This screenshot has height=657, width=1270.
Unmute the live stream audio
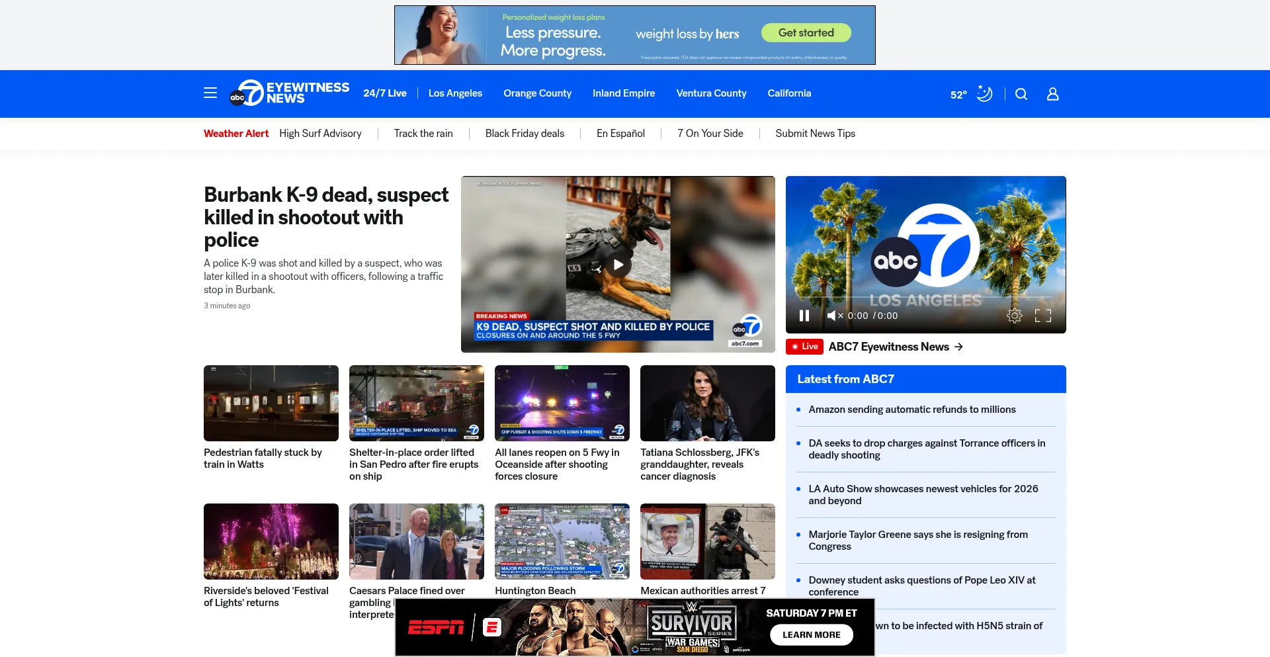point(834,316)
